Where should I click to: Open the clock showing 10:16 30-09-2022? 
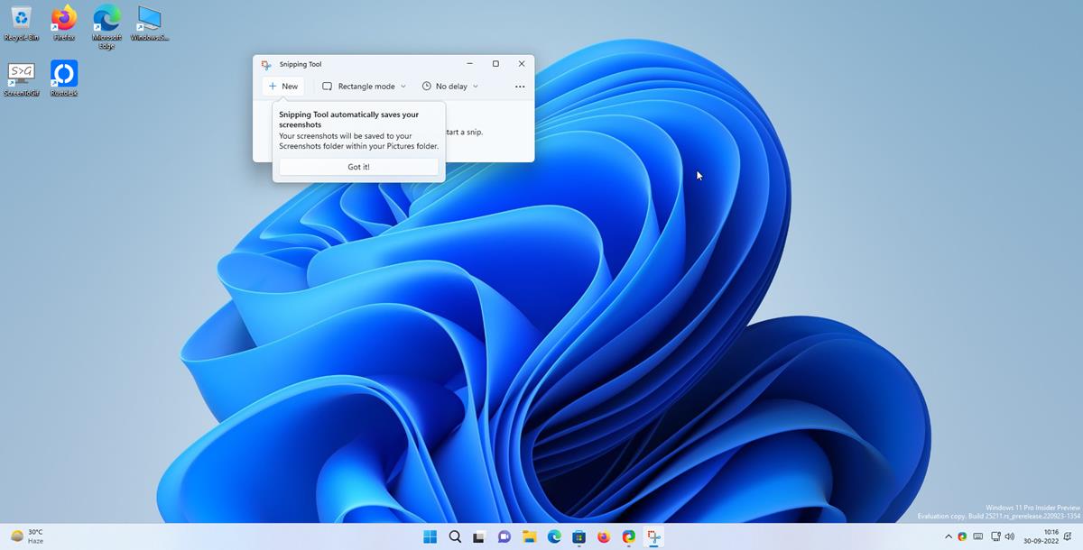tap(1041, 536)
